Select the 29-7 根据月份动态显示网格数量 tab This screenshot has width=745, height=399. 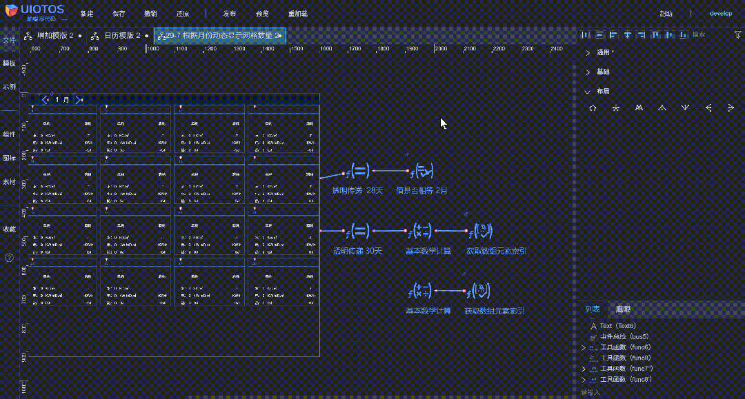point(220,36)
